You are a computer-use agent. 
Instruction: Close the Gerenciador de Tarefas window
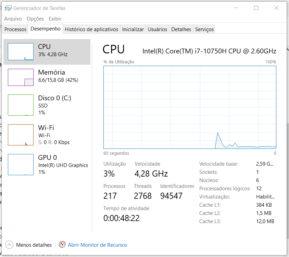click(x=276, y=8)
